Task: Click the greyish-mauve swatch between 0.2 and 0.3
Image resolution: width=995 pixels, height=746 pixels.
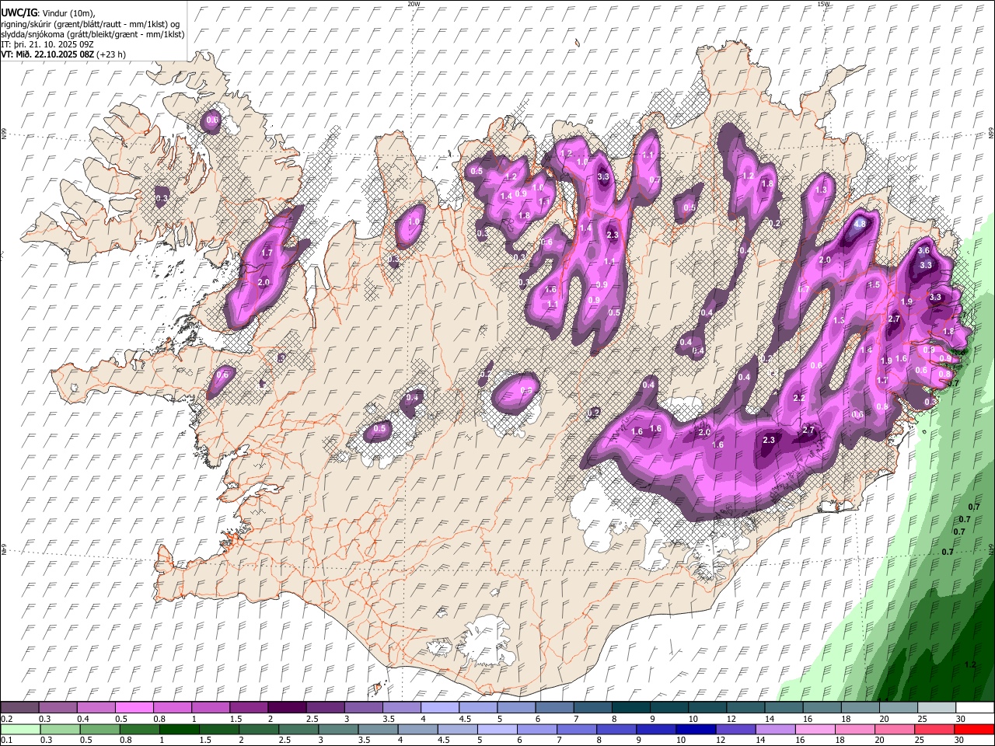Action: click(x=19, y=707)
